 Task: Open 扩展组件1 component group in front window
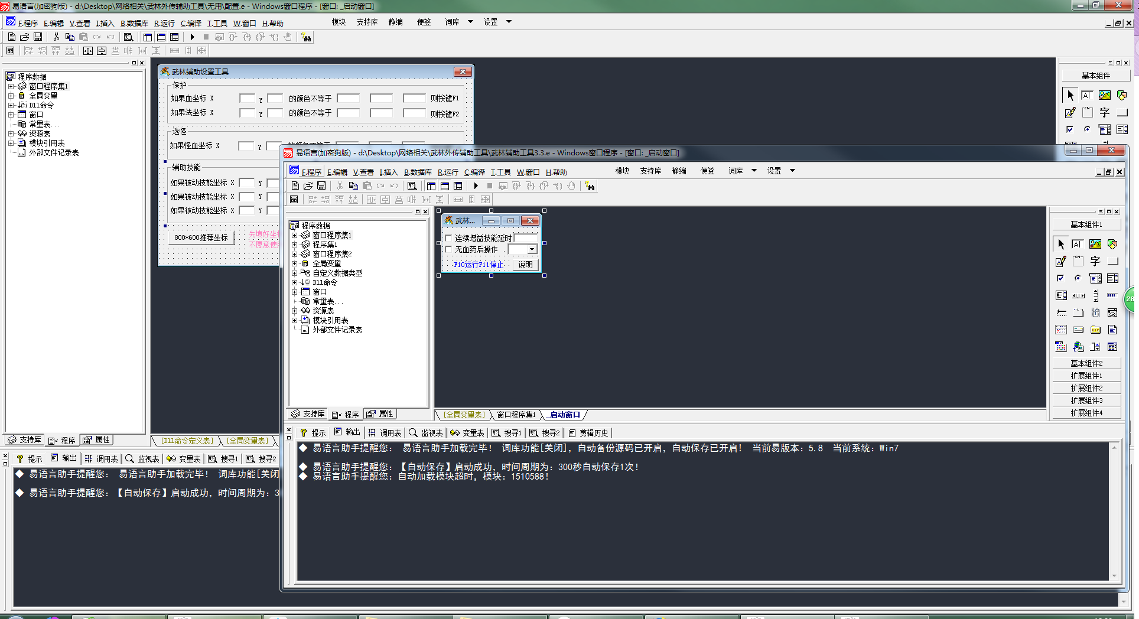1086,376
